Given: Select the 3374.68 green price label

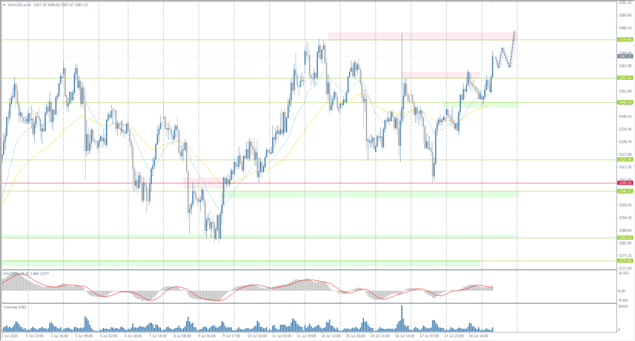Looking at the screenshot, I should (624, 40).
